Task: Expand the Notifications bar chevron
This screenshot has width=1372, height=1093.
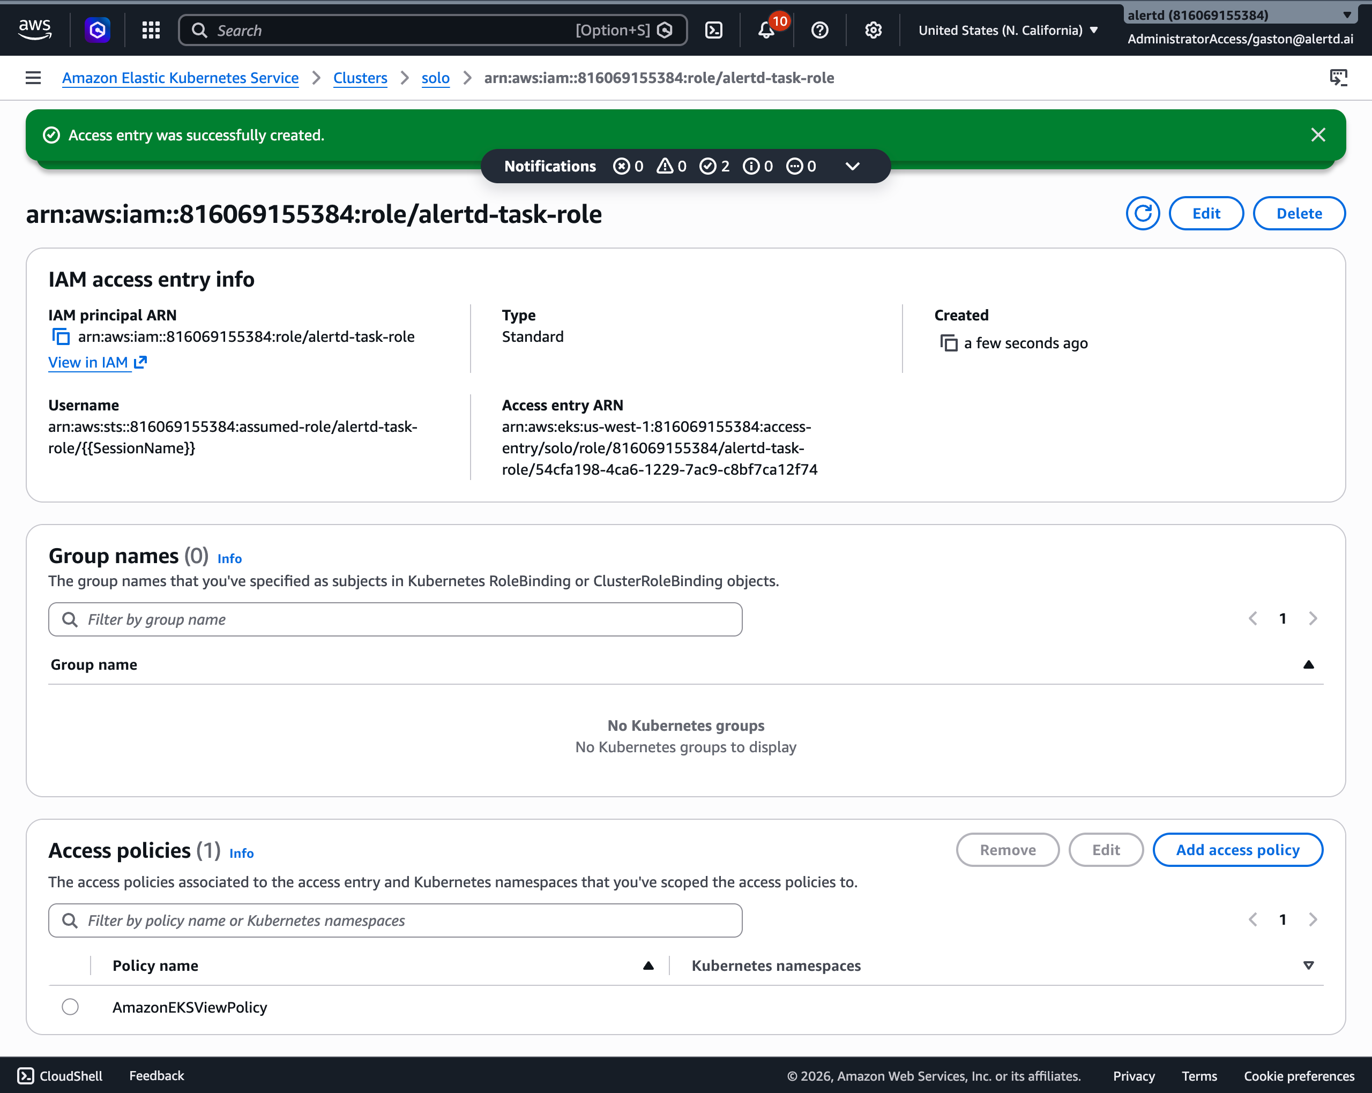Action: point(852,166)
